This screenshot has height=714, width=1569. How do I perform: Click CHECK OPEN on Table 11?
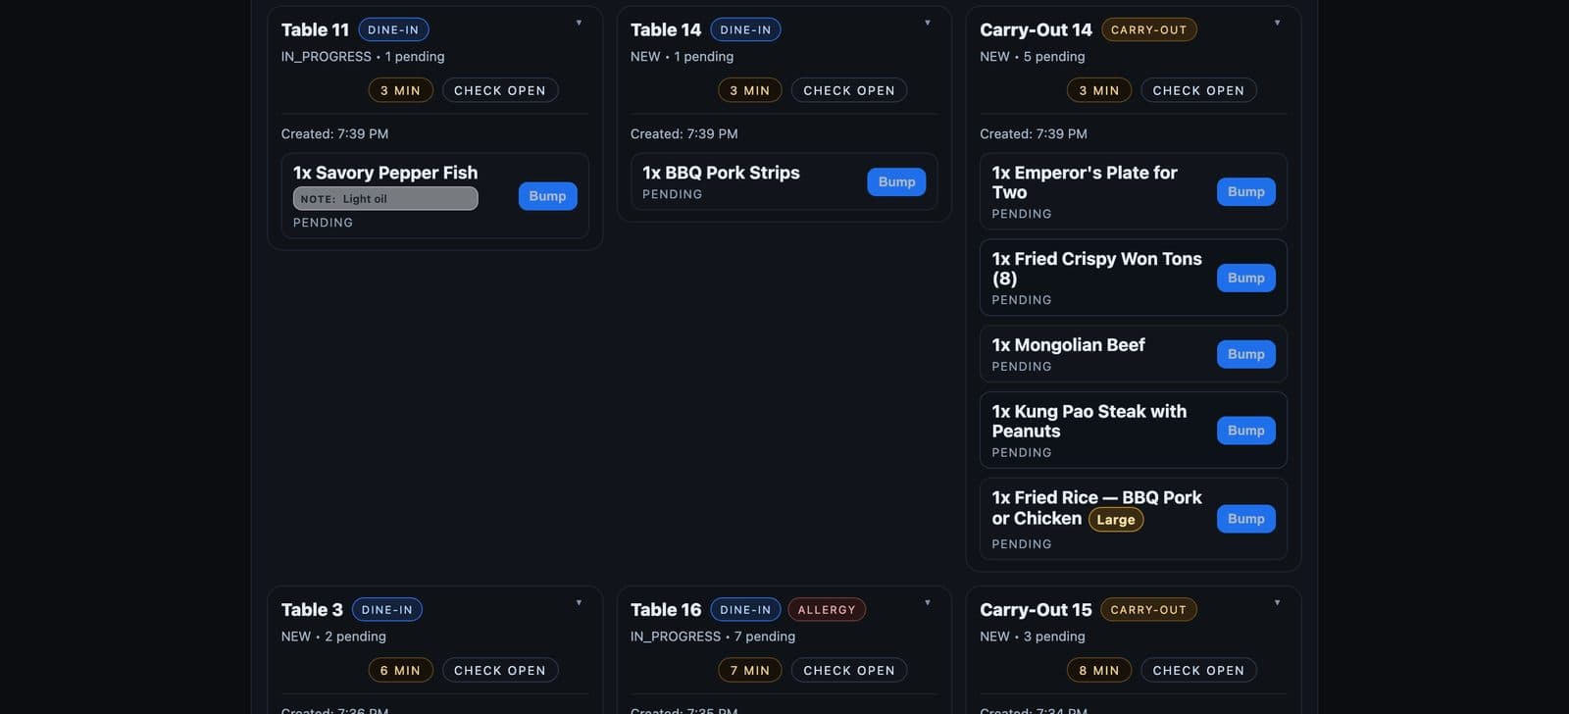click(500, 90)
